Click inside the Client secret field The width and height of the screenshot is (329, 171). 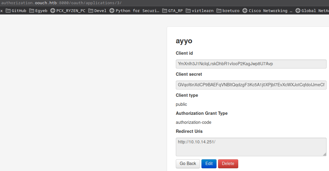click(251, 85)
